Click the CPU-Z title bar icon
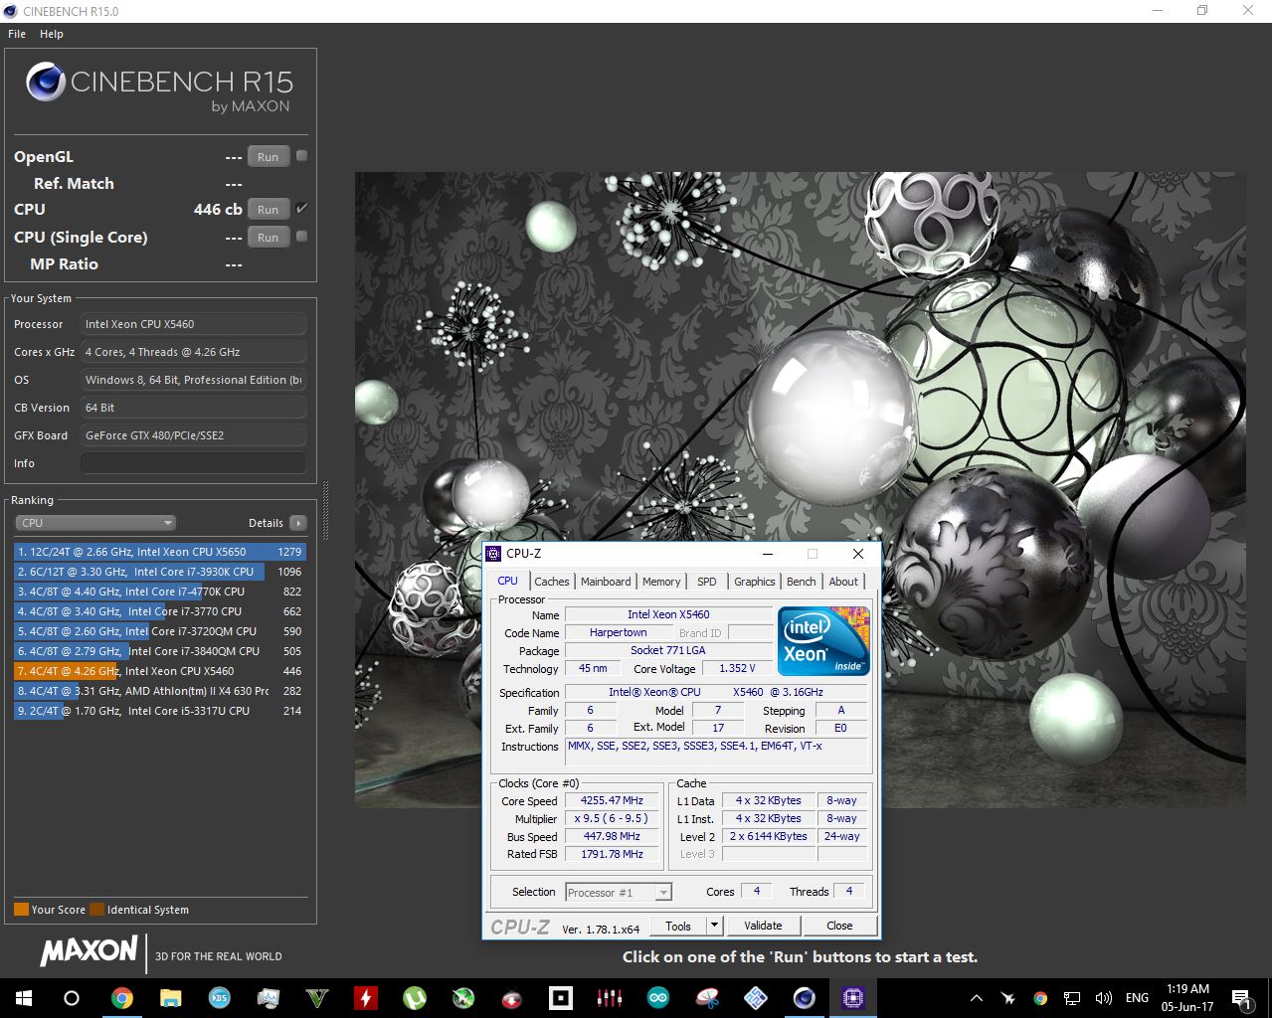The height and width of the screenshot is (1018, 1272). 493,554
